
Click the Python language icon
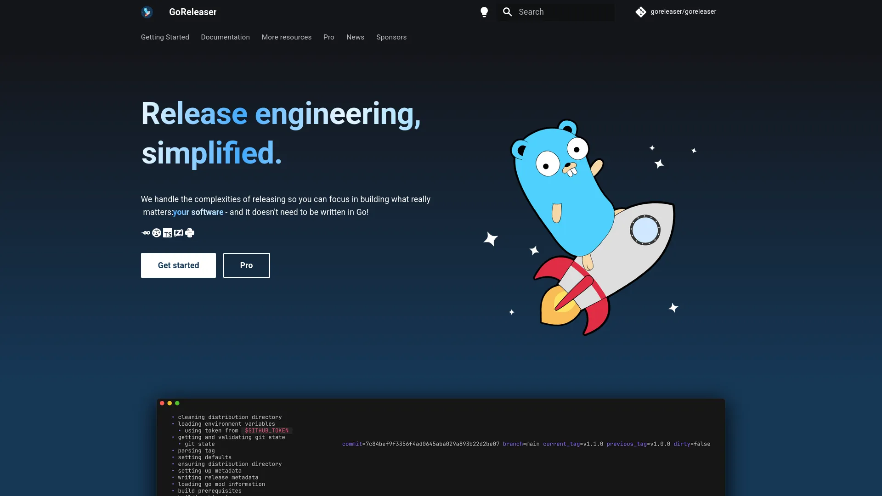click(x=190, y=233)
